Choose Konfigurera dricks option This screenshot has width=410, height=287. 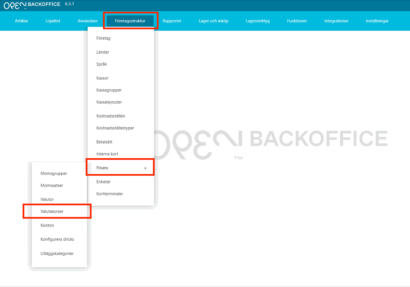point(57,239)
